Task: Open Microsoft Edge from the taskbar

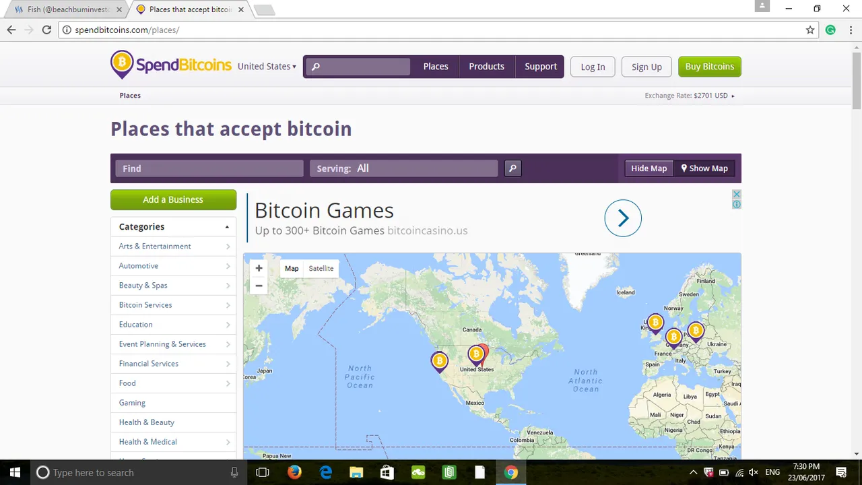Action: coord(325,472)
